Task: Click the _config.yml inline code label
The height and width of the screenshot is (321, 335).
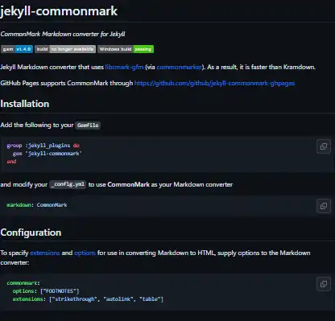Action: click(x=68, y=184)
